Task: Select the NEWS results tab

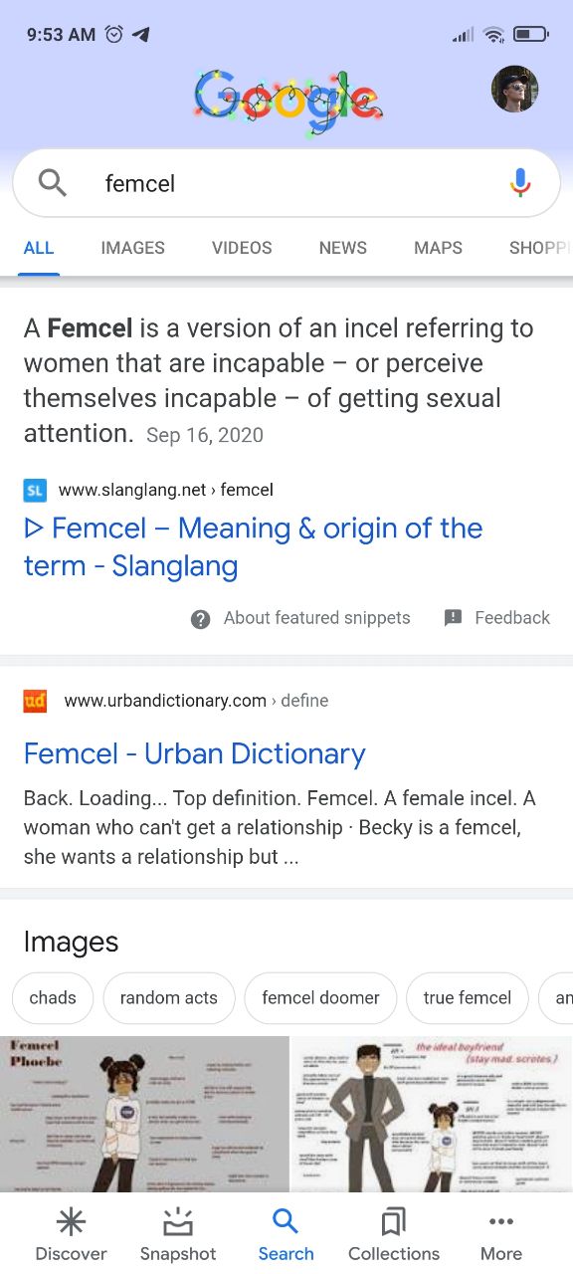Action: point(343,248)
